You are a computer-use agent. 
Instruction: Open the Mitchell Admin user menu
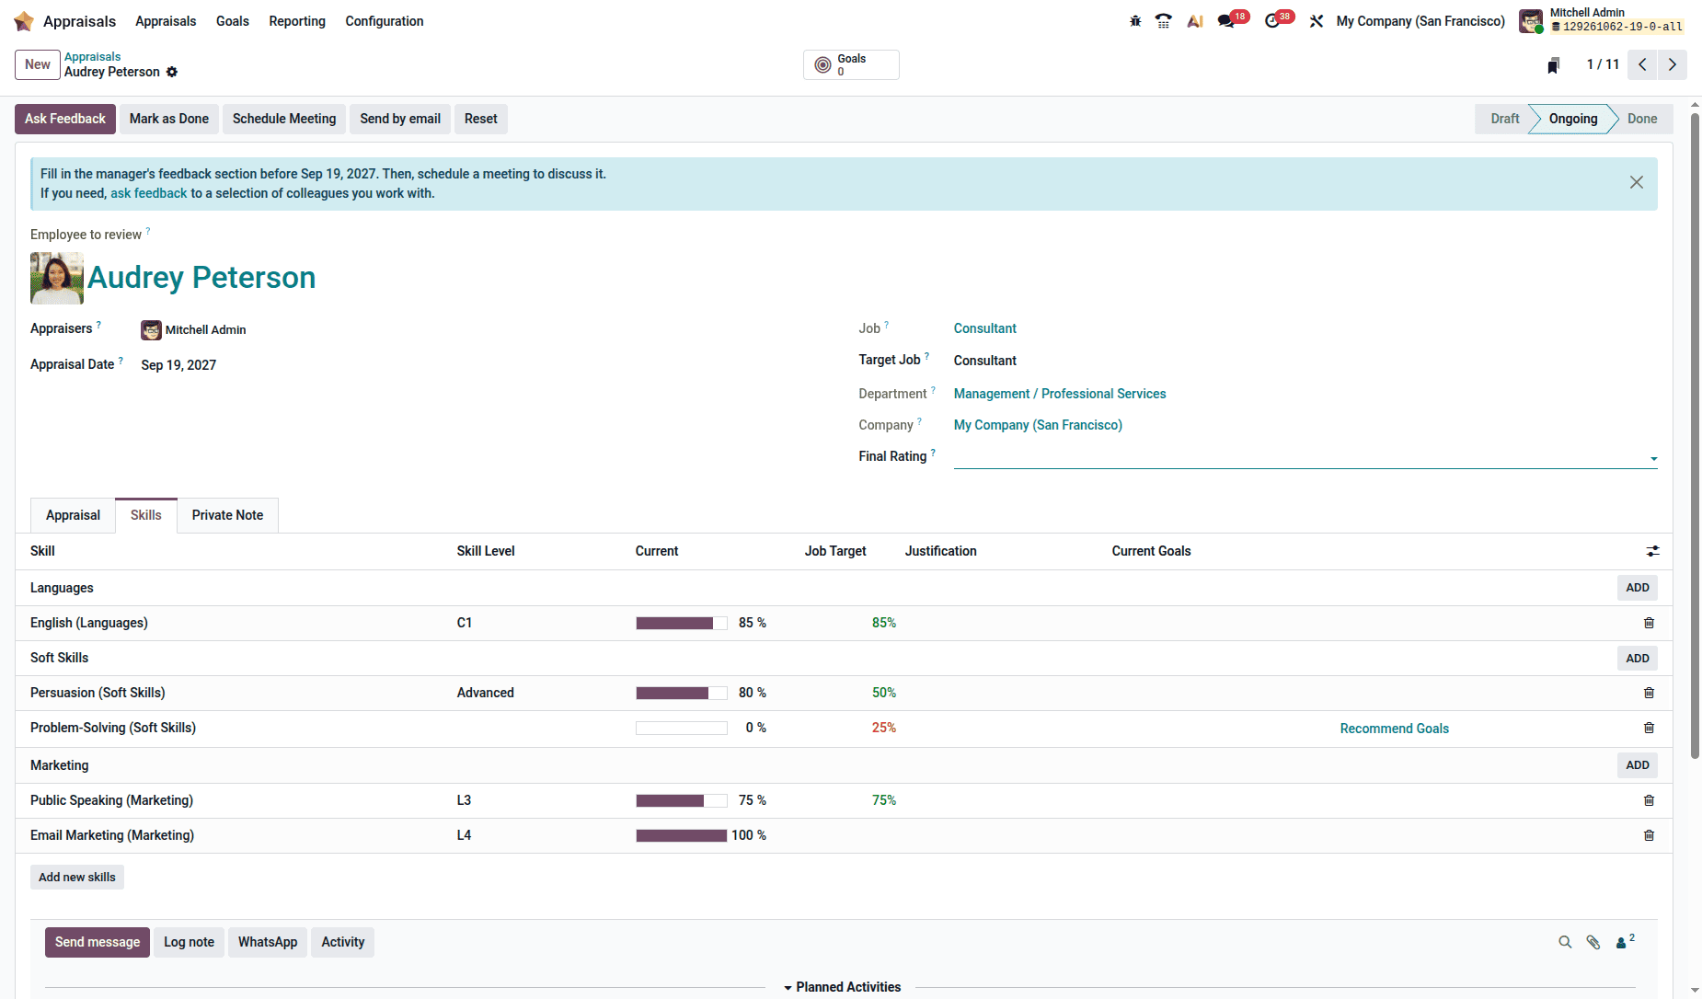1602,20
